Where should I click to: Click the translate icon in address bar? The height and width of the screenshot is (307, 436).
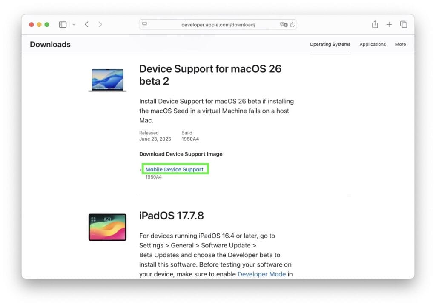pos(284,24)
